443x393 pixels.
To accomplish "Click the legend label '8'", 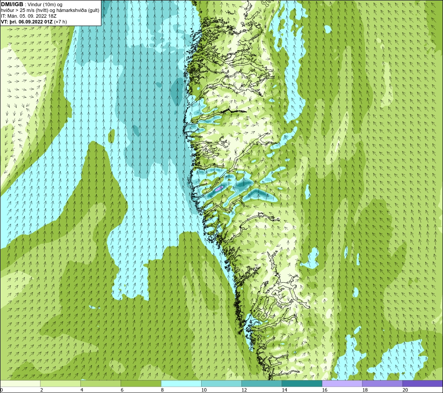I will [x=163, y=390].
